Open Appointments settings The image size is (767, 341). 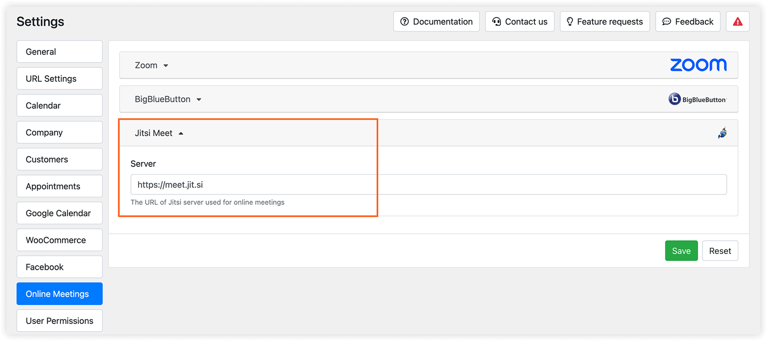[x=59, y=186]
